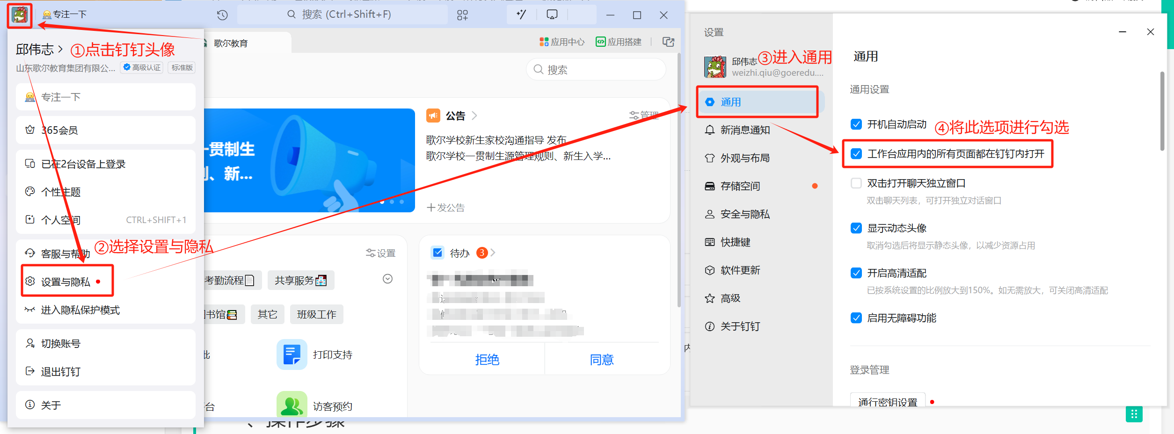Click 专注一下 status menu item
The image size is (1174, 434).
106,97
